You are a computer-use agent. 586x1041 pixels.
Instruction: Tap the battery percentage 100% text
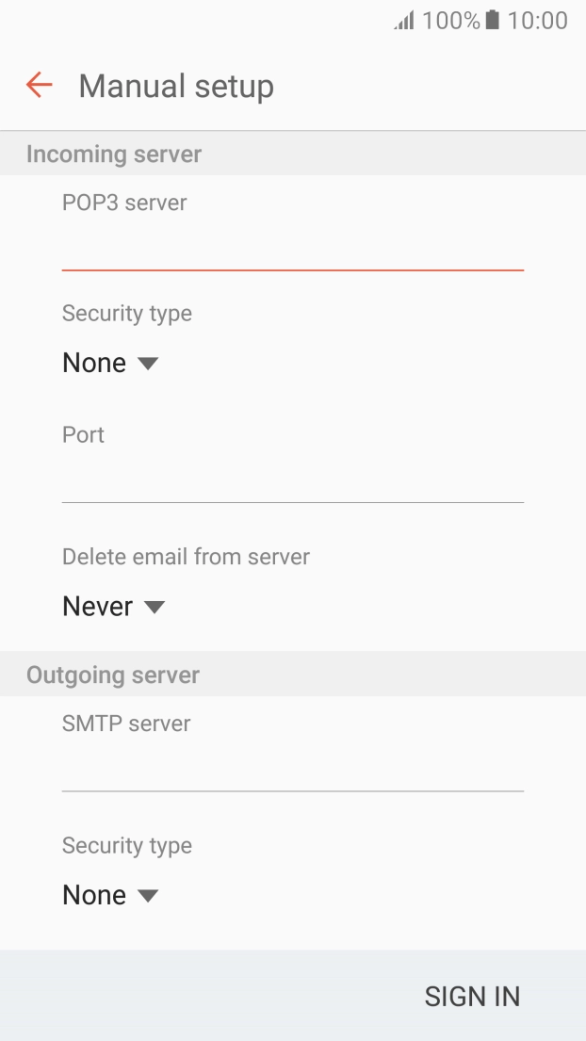point(451,21)
